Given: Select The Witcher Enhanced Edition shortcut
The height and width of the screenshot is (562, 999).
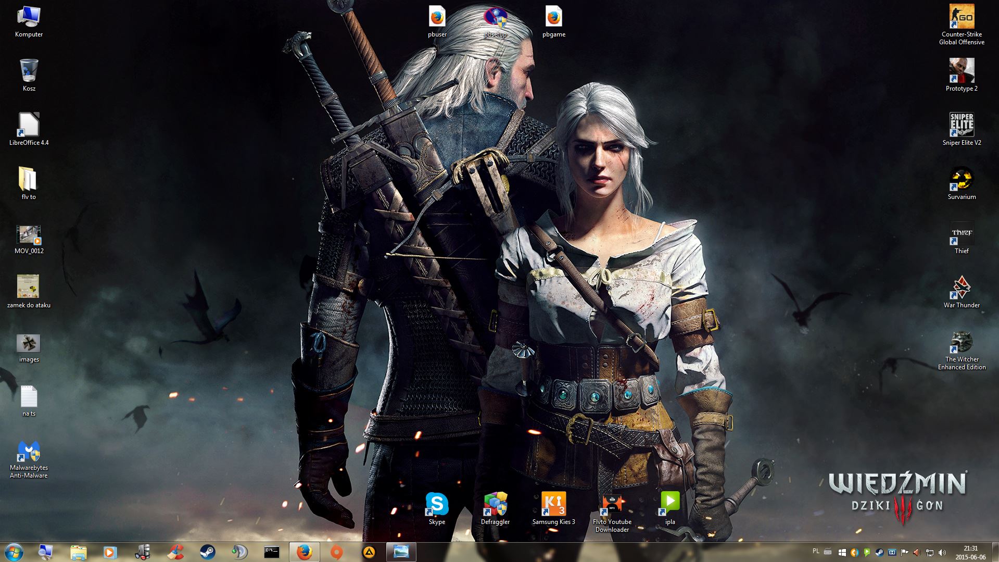Looking at the screenshot, I should (x=962, y=351).
